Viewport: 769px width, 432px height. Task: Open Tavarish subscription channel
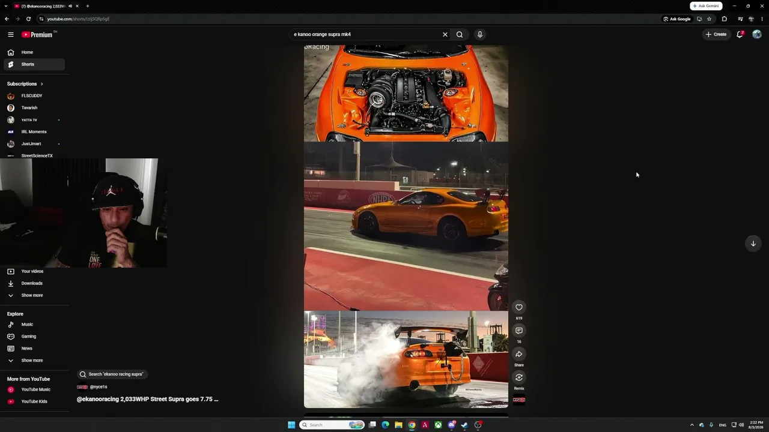point(34,108)
